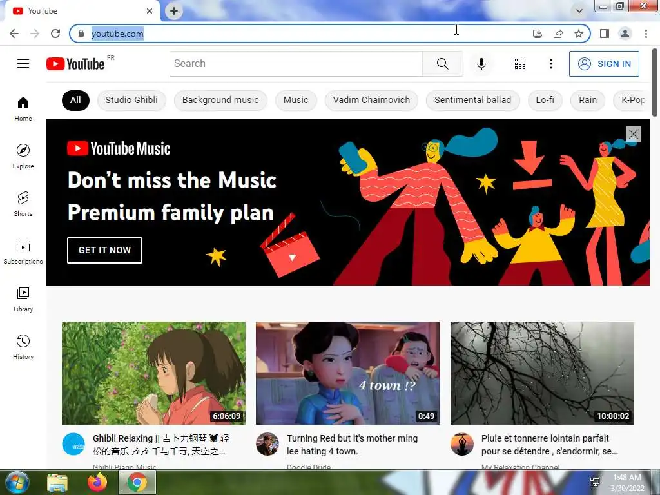Viewport: 660px width, 495px height.
Task: Select the Sentimental ballad chip
Action: tap(472, 100)
